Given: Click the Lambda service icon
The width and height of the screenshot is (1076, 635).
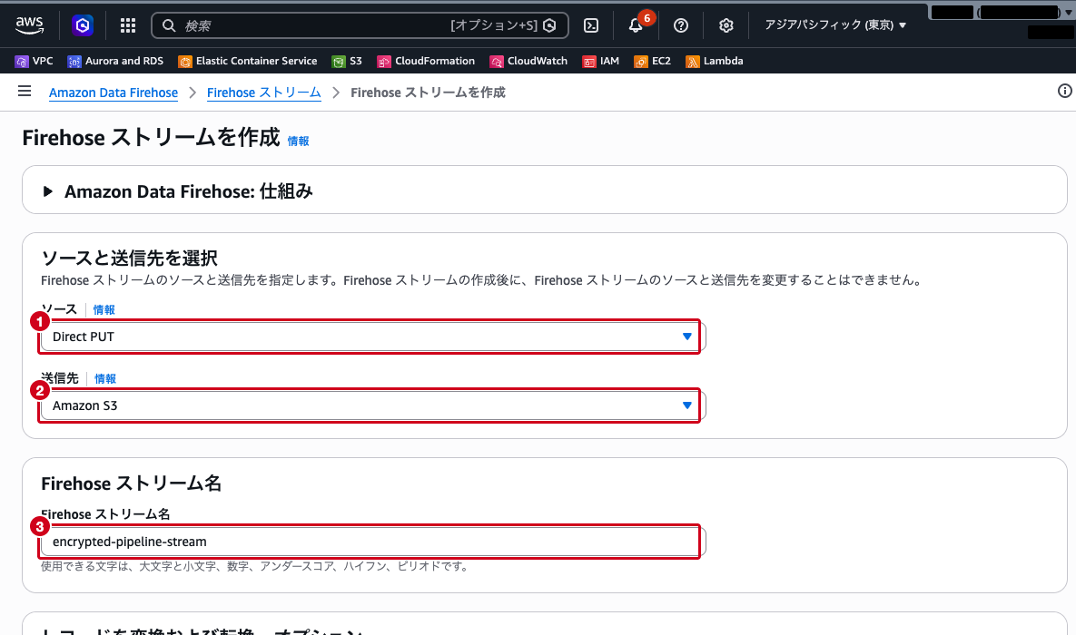Looking at the screenshot, I should coord(693,61).
